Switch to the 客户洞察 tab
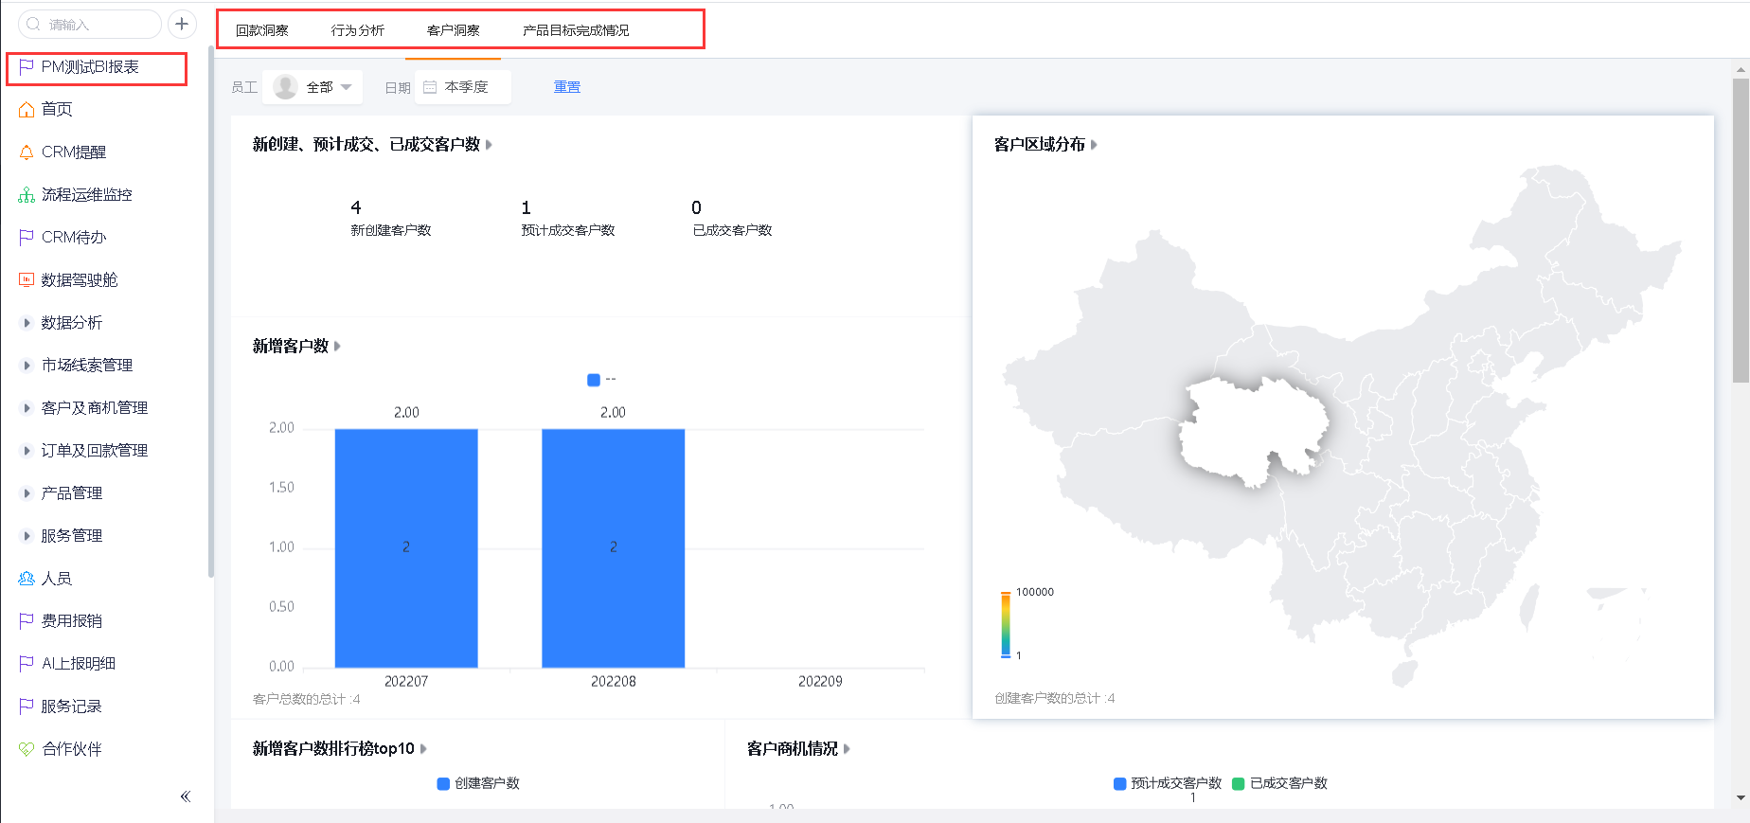 tap(454, 30)
